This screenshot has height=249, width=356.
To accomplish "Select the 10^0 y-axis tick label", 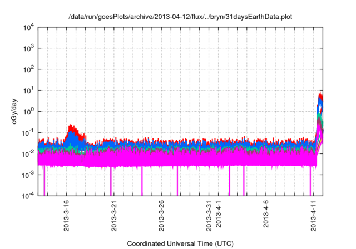I will (x=28, y=112).
